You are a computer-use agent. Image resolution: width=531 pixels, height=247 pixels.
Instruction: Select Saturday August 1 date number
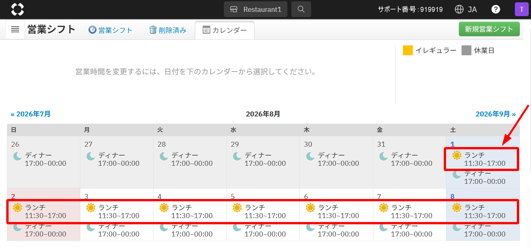click(452, 144)
